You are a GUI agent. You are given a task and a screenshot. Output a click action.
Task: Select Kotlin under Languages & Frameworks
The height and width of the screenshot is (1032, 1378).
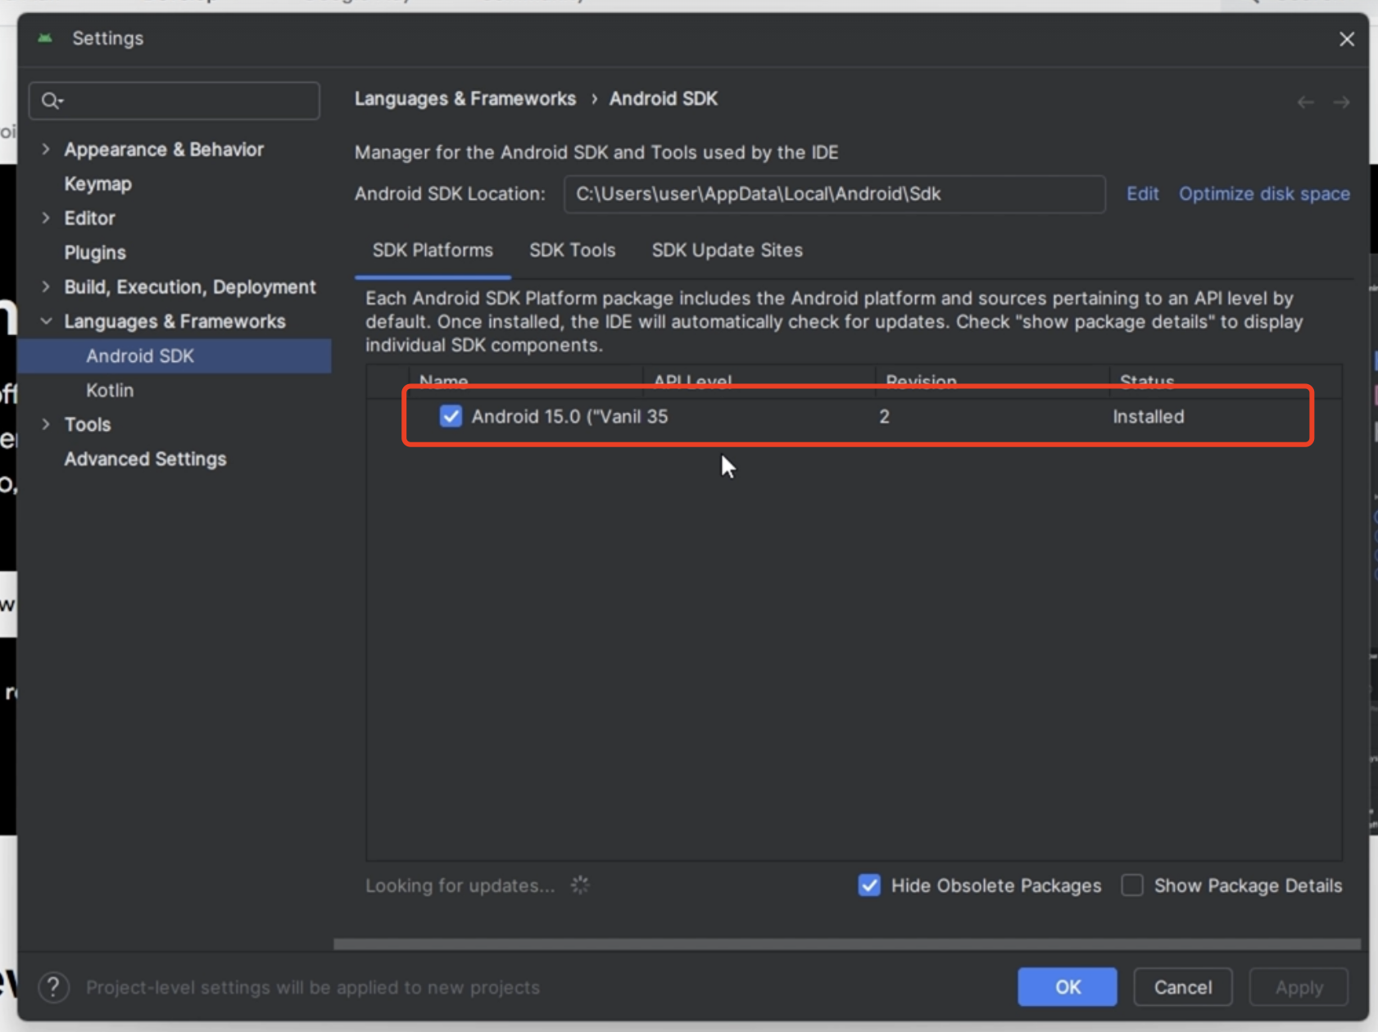point(110,390)
